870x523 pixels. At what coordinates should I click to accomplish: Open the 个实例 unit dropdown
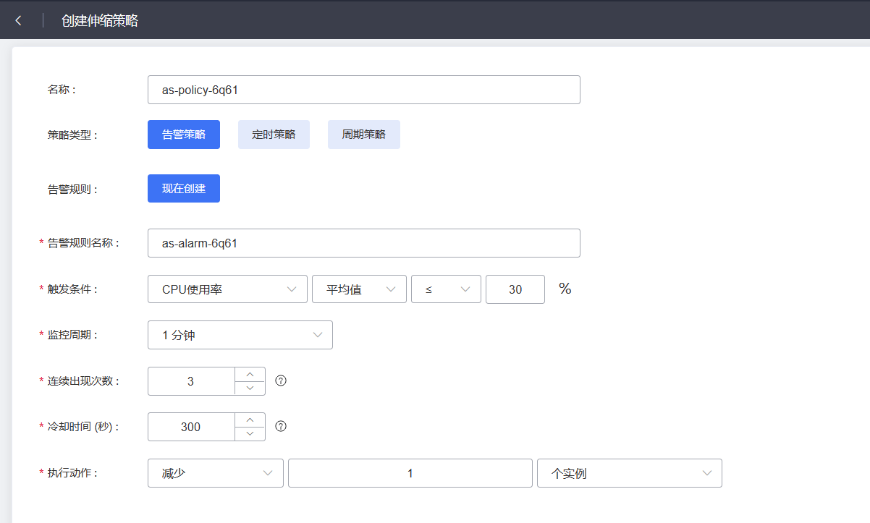tap(629, 473)
